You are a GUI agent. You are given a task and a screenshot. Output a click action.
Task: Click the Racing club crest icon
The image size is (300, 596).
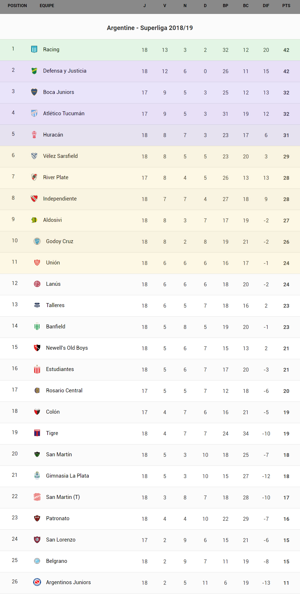point(34,49)
